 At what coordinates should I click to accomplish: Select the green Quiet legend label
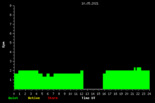(x=13, y=98)
